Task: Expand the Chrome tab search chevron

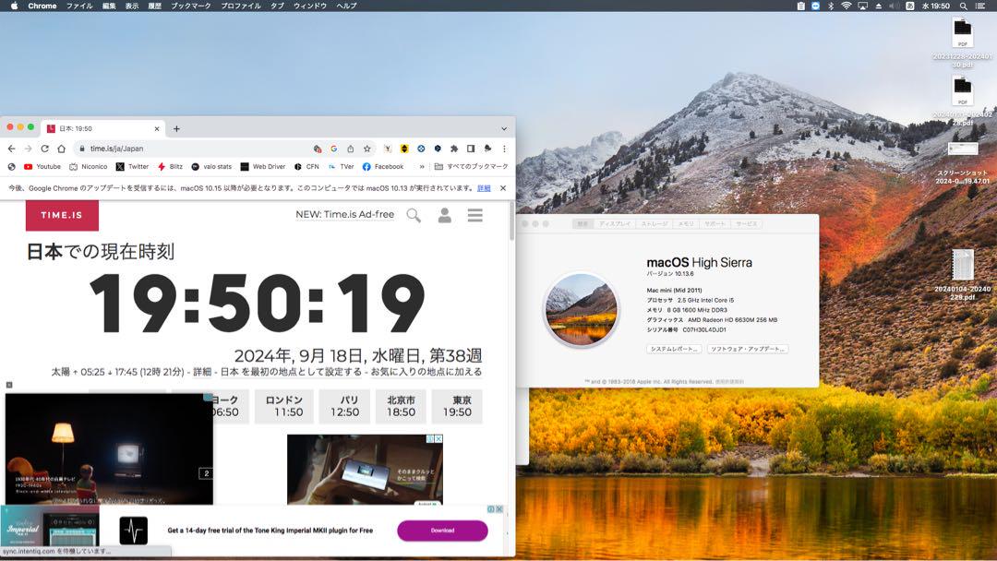Action: (x=504, y=129)
